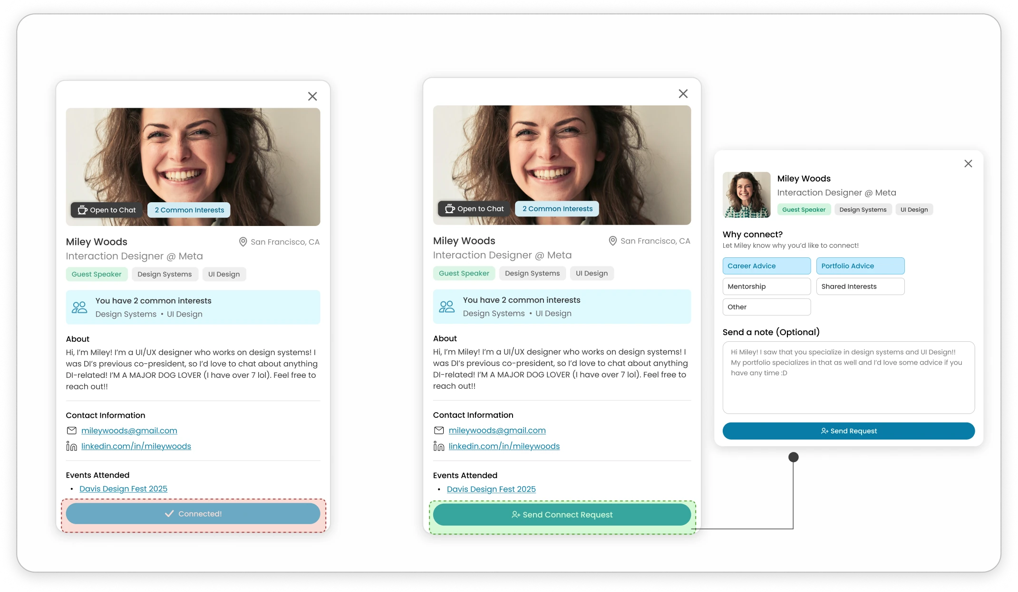Click the people icon in middle common interests banner

(446, 306)
